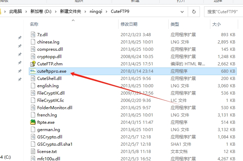Screen dimensions: 243x161
Task: Click the GSCrypto.dll gear file icon
Action: 33,137
